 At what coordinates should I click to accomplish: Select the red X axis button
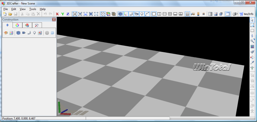tap(57, 14)
